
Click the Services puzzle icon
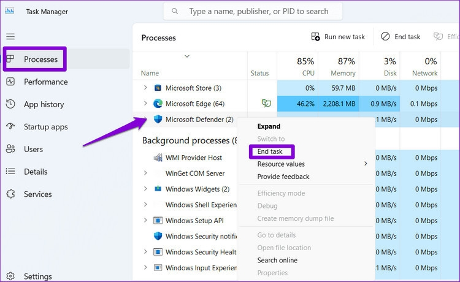pos(10,194)
